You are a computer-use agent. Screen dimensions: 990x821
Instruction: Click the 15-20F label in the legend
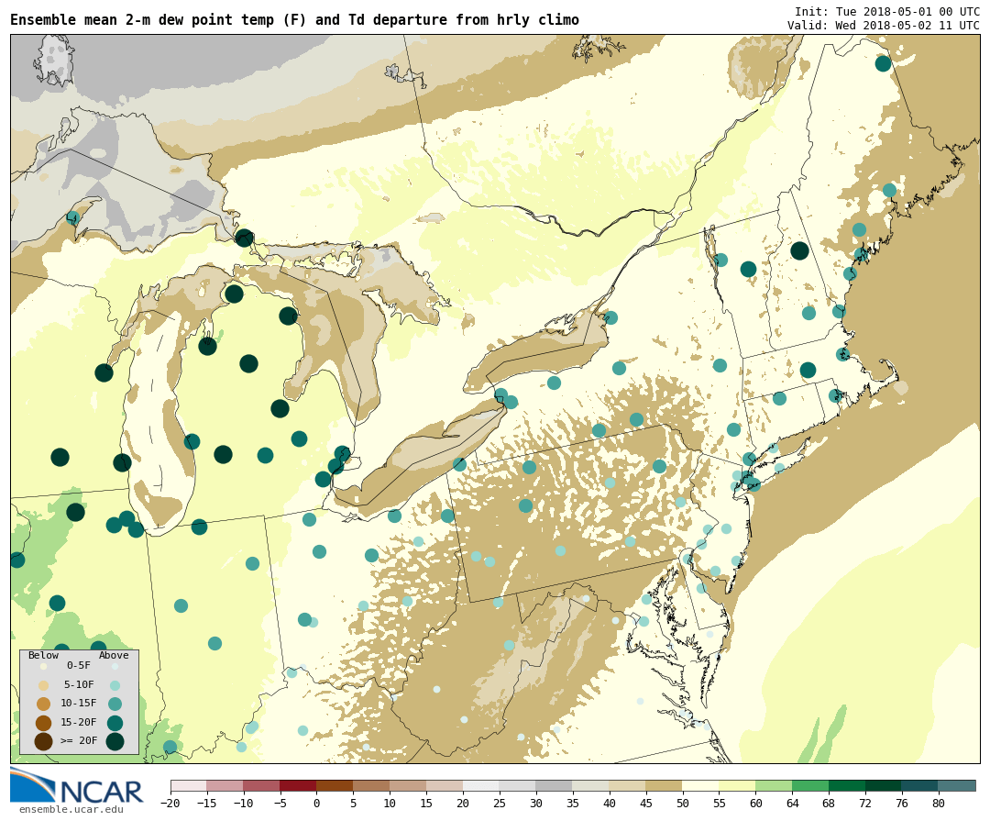(x=79, y=723)
